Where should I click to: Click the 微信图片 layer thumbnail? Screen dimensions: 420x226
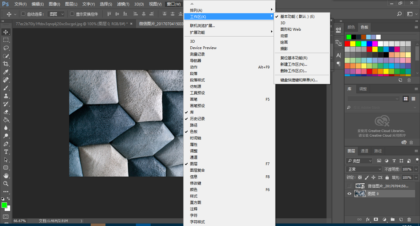point(360,186)
